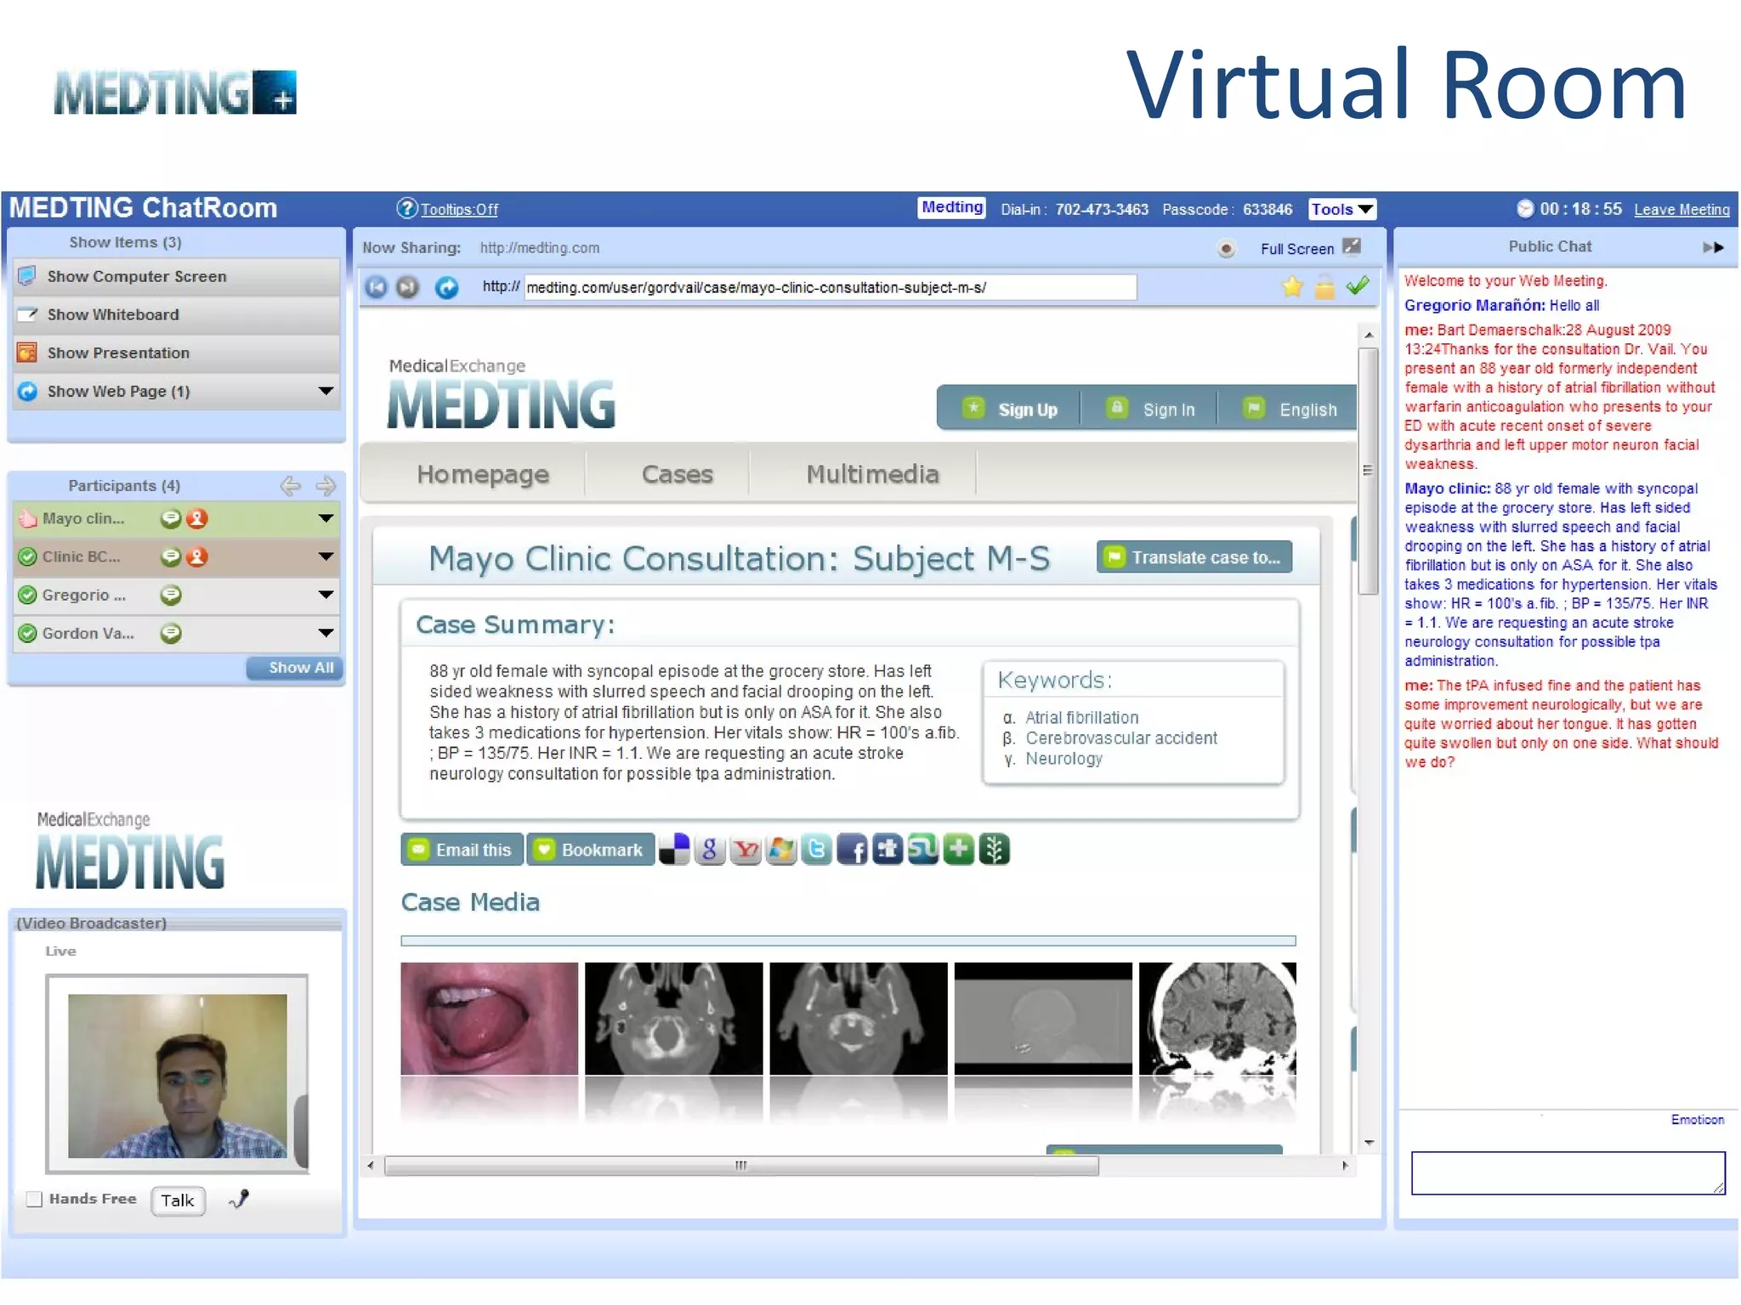1741x1305 pixels.
Task: Select Show Whiteboard item
Action: point(177,314)
